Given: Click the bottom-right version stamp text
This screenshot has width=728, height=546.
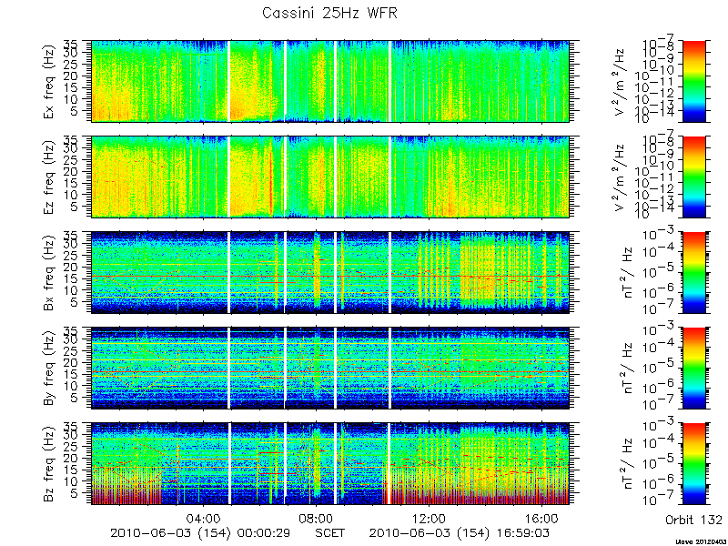Looking at the screenshot, I should click(701, 541).
